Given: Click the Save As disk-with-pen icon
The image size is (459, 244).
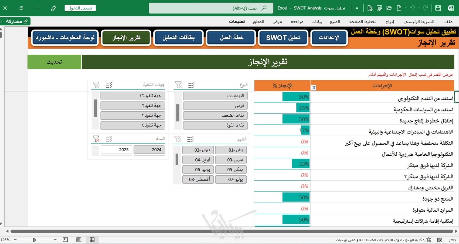Looking at the screenshot, I should pos(379,8).
